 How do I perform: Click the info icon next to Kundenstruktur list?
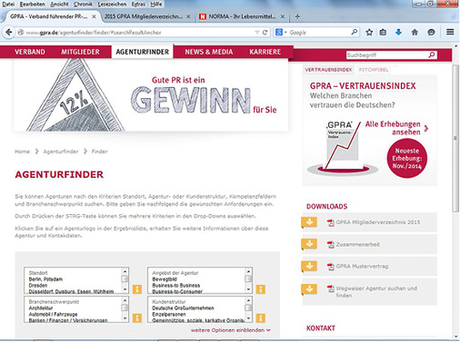pos(261,318)
